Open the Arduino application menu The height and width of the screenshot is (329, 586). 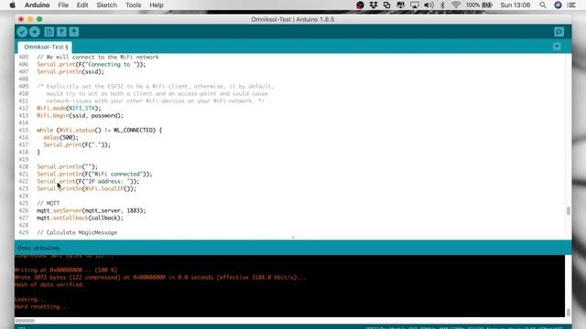tap(37, 5)
